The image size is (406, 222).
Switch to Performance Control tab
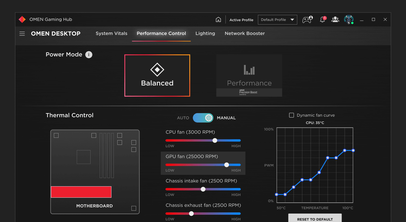(x=161, y=33)
